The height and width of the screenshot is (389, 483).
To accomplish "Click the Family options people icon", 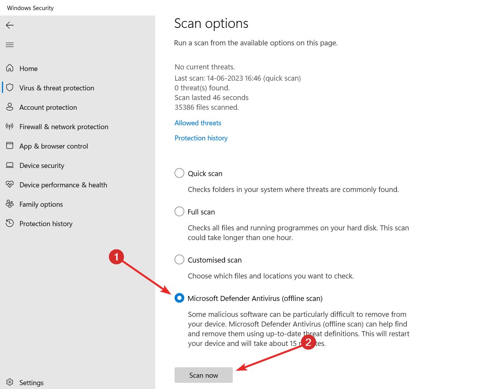I will (10, 204).
